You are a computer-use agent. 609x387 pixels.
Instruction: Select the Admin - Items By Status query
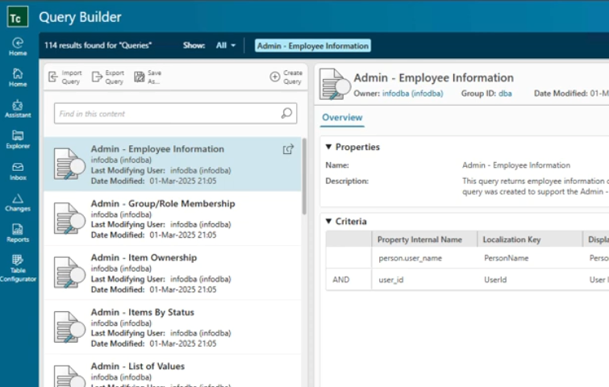(x=173, y=327)
